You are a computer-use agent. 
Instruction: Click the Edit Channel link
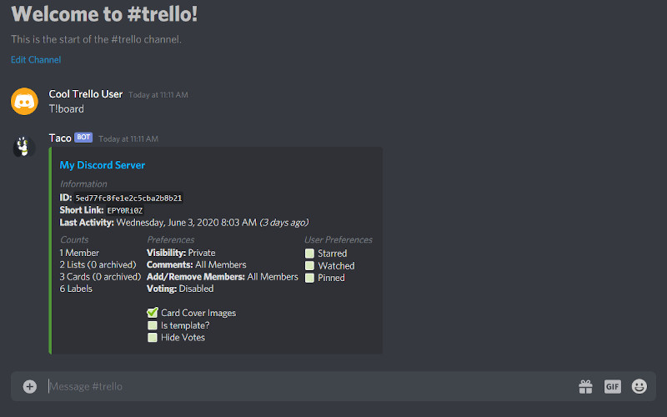pyautogui.click(x=36, y=60)
